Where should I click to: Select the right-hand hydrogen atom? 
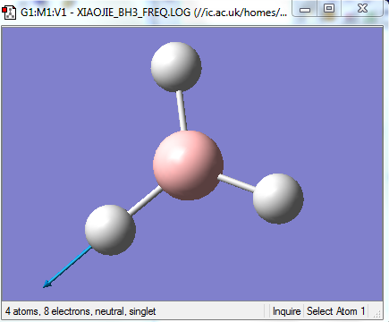tap(278, 199)
